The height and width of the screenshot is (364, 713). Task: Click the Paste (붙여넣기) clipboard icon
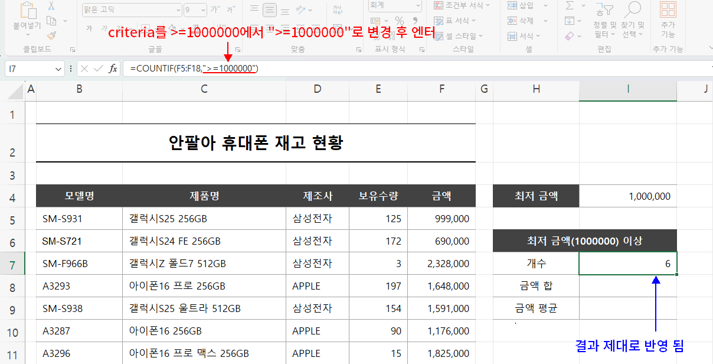click(27, 9)
